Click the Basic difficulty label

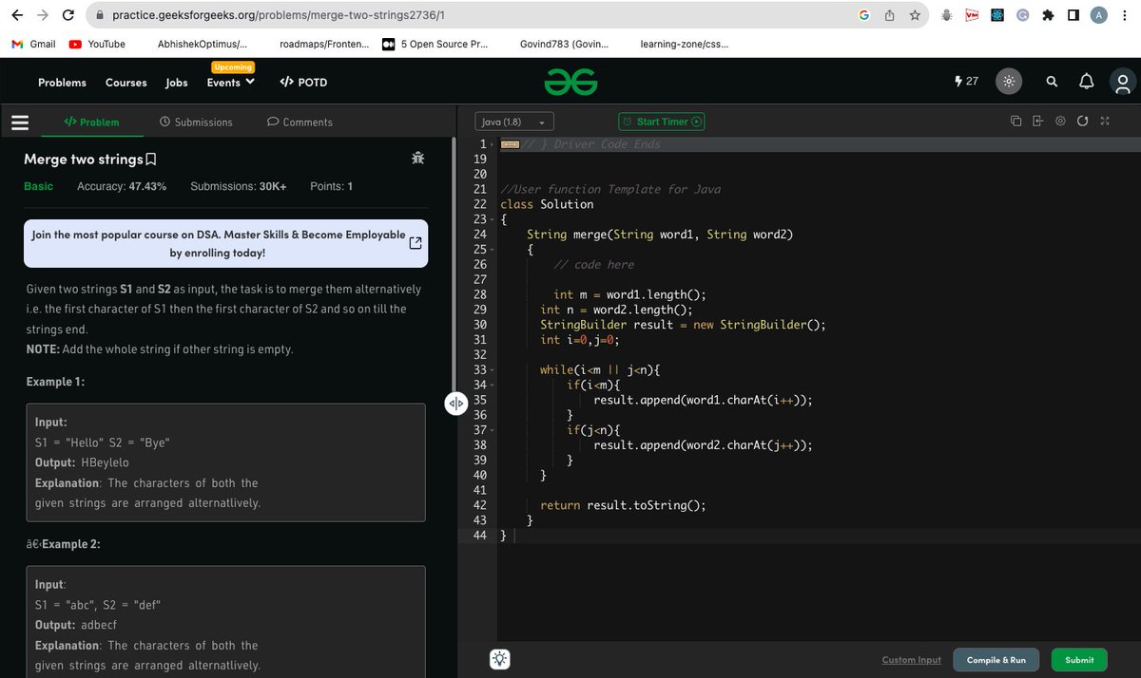(x=38, y=186)
